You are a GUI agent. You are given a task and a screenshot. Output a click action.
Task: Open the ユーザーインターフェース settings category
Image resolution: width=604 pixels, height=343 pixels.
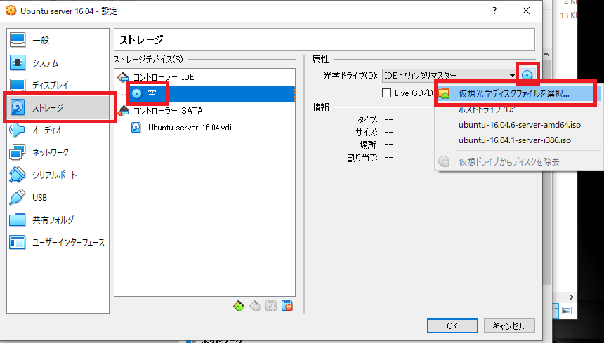click(x=58, y=242)
